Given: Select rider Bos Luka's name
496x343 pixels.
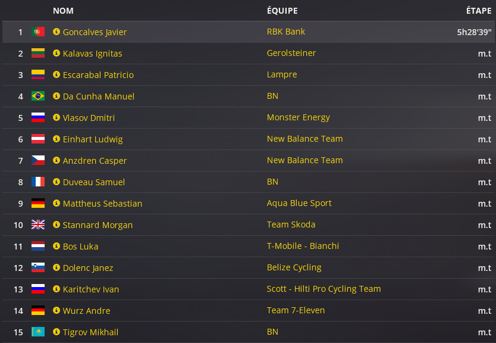Looking at the screenshot, I should coord(80,247).
